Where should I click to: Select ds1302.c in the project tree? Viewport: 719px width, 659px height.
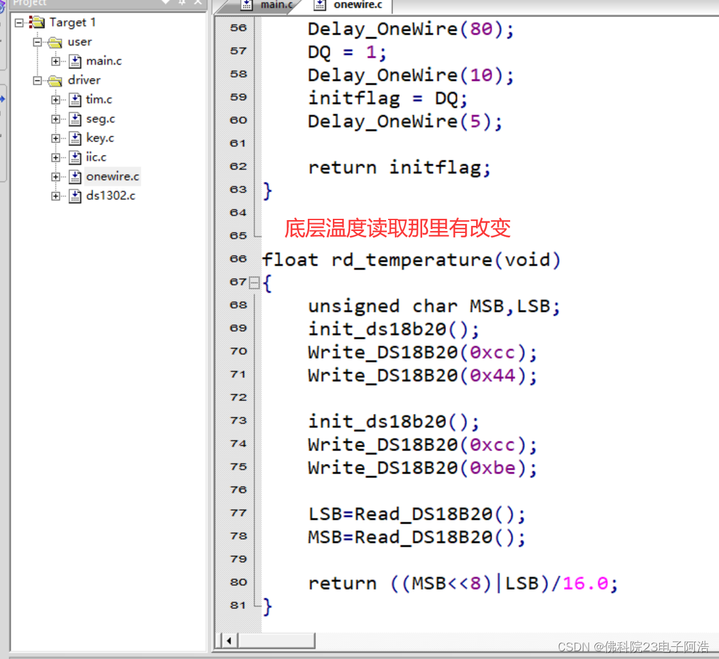pos(111,196)
